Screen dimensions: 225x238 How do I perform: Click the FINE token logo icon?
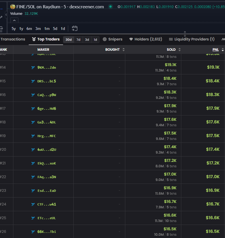13,7
